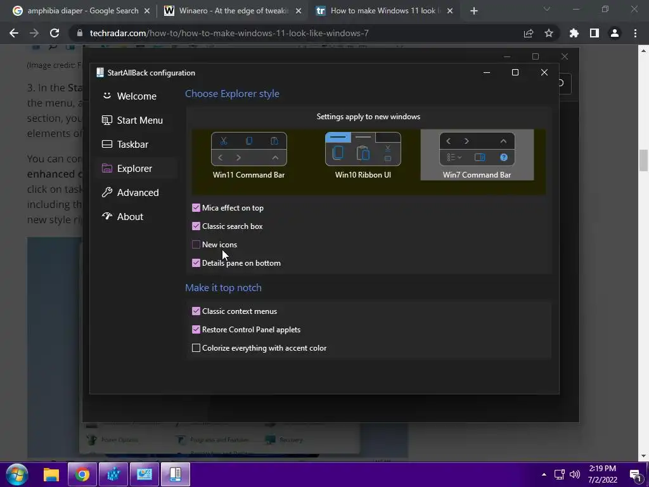Open the Welcome section in StartAllBack
The width and height of the screenshot is (649, 487).
point(137,96)
